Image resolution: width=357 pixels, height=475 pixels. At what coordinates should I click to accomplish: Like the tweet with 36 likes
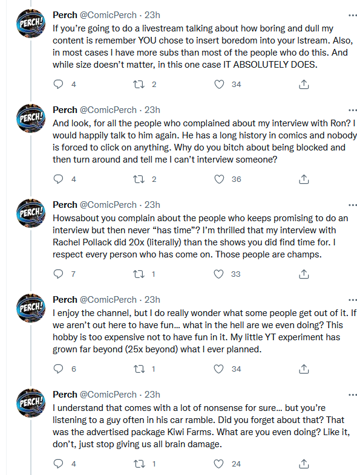218,179
